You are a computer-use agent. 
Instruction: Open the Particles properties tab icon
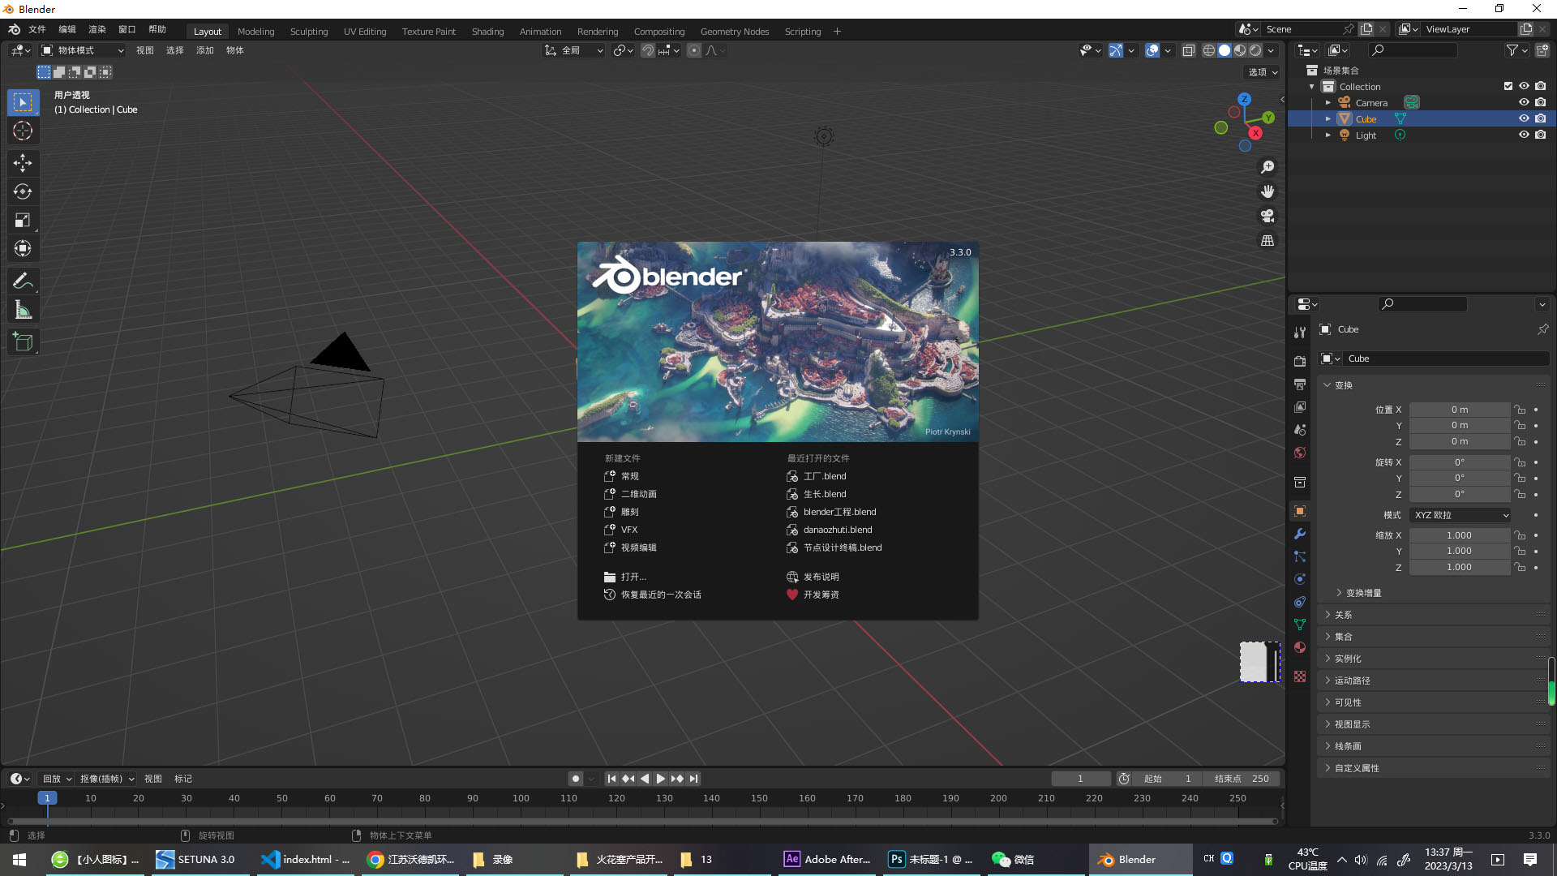click(x=1300, y=556)
